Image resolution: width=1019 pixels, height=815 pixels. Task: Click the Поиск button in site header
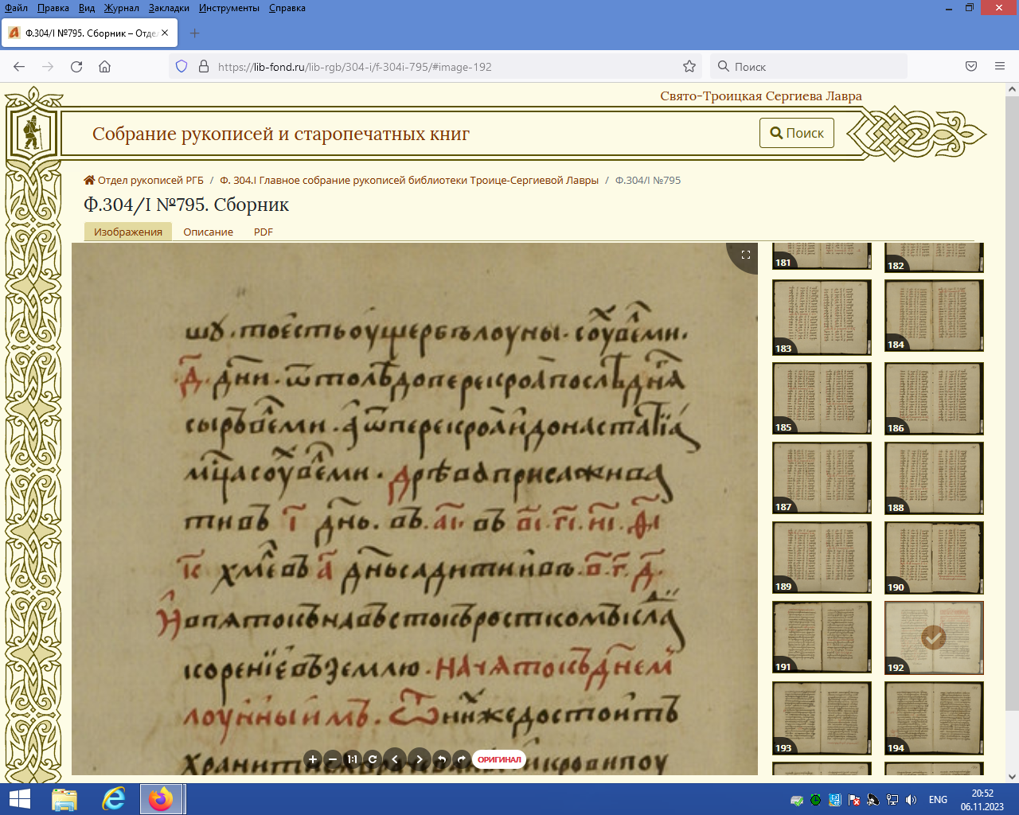797,133
